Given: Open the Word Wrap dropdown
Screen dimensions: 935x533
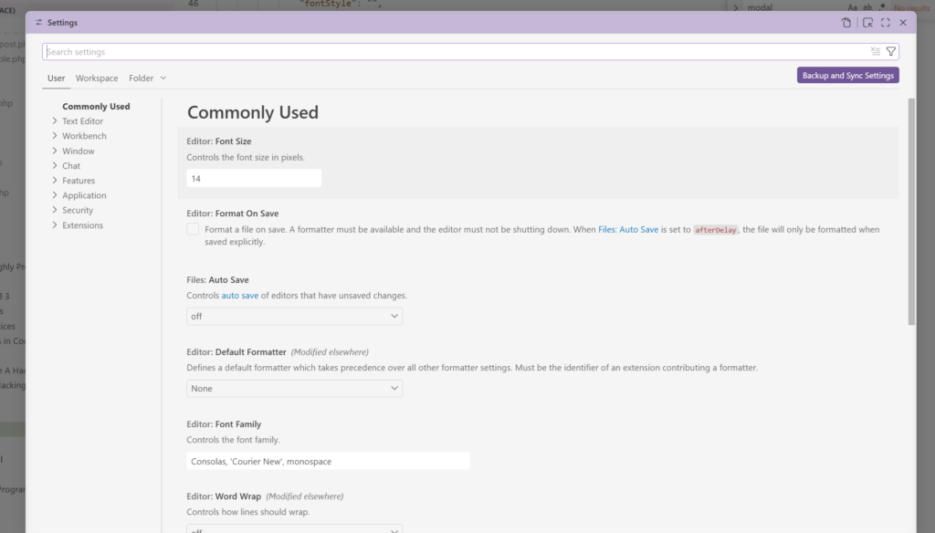Looking at the screenshot, I should point(295,528).
